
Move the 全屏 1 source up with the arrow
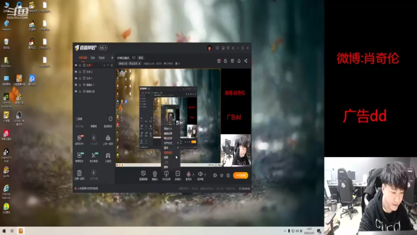tap(104, 65)
